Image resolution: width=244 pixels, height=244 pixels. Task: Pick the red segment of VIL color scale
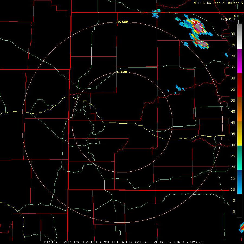point(239,85)
